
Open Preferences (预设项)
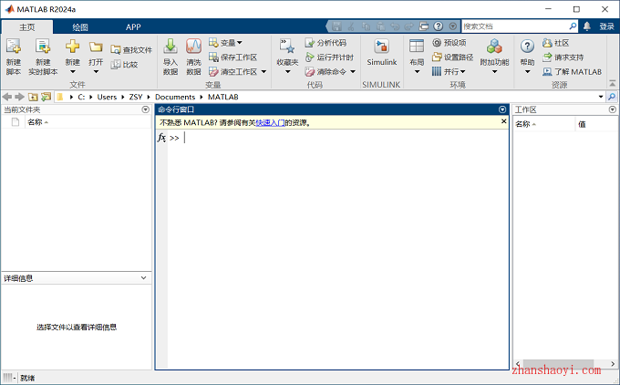tap(449, 43)
